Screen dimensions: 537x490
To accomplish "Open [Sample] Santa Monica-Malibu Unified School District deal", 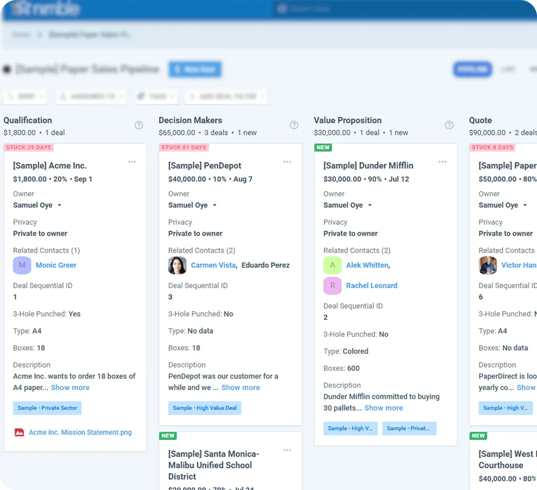I will [x=214, y=465].
